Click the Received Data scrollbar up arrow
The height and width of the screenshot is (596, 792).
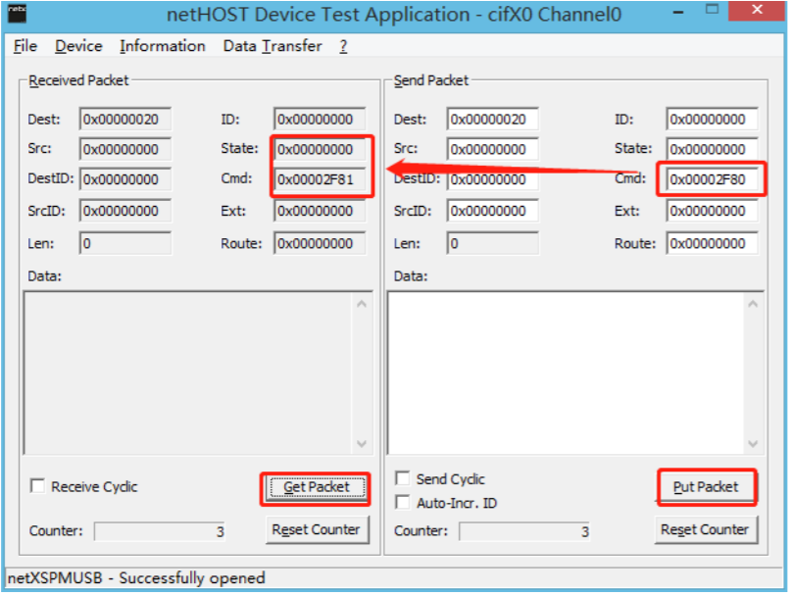(362, 304)
